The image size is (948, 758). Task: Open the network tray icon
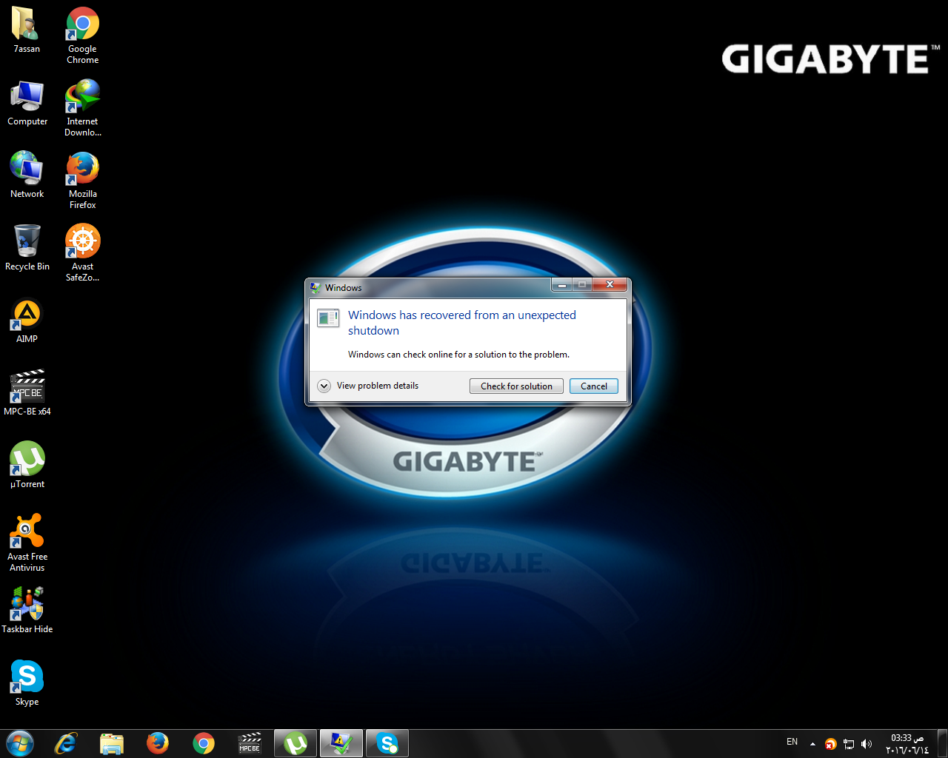[849, 744]
